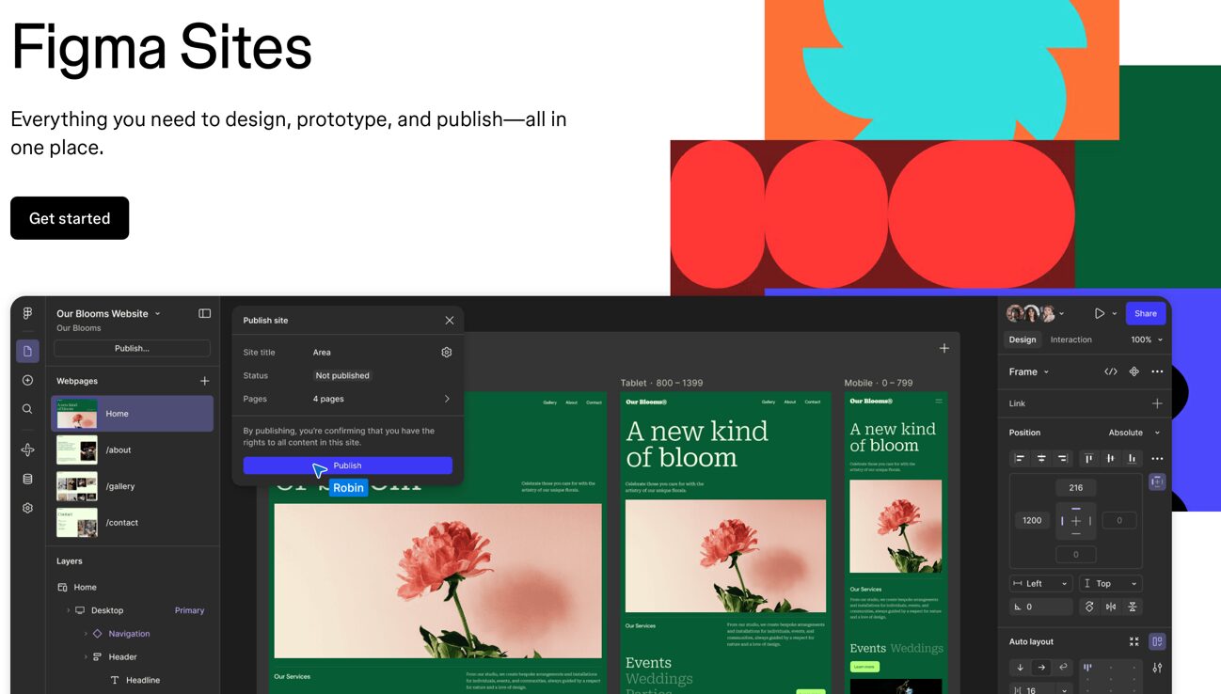The width and height of the screenshot is (1221, 694).
Task: Toggle the constraints button beside position box
Action: 1157,481
